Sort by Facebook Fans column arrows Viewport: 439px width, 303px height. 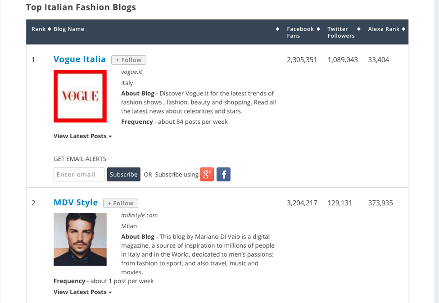pyautogui.click(x=318, y=29)
